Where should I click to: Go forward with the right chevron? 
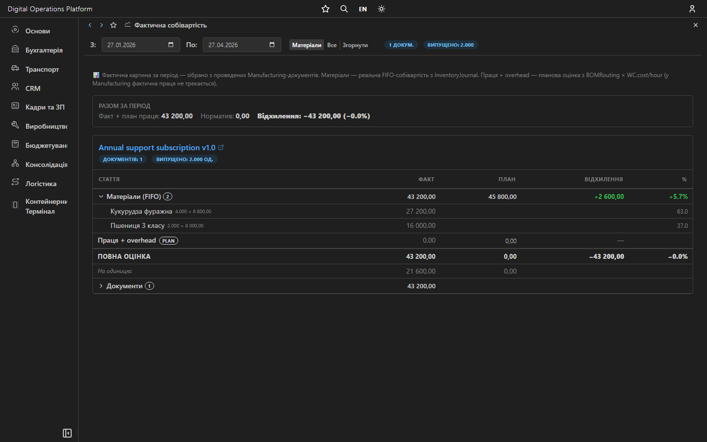tap(102, 25)
